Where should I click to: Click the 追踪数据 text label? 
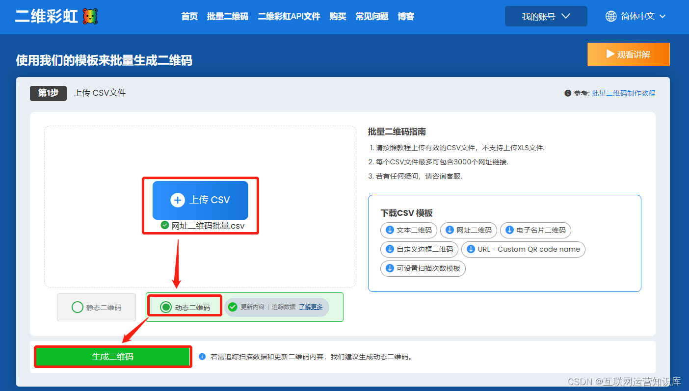pyautogui.click(x=284, y=307)
